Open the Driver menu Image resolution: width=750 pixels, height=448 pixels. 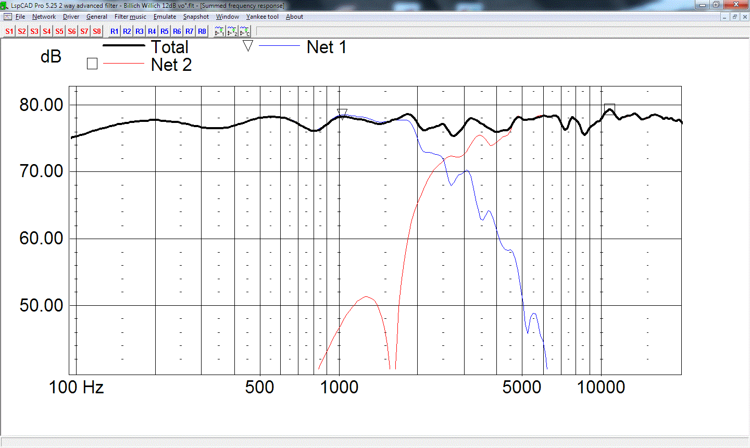click(x=71, y=17)
